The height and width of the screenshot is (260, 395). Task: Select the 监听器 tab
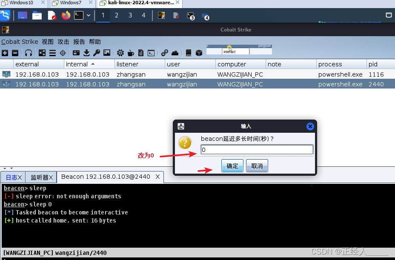click(41, 177)
